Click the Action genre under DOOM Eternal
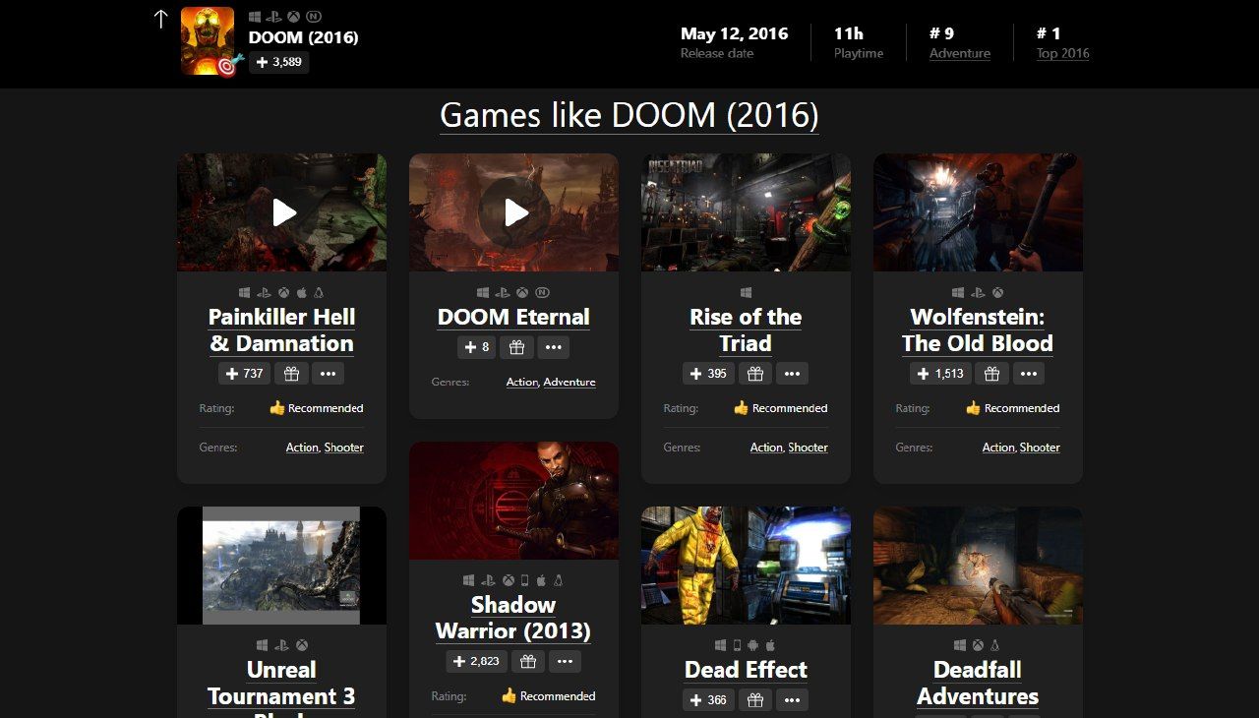The image size is (1259, 718). [x=522, y=382]
